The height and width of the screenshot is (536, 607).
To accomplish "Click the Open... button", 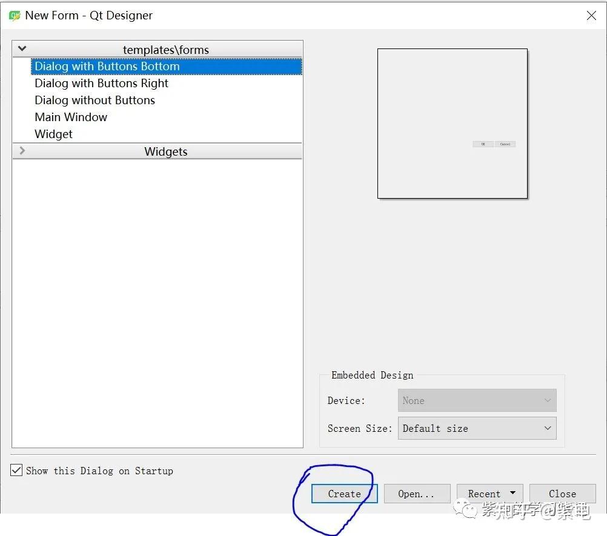I will (x=417, y=493).
